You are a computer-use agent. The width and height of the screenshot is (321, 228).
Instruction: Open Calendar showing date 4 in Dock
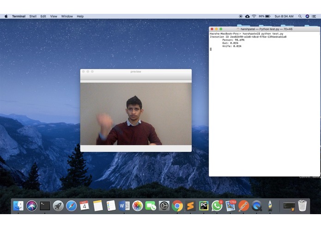coord(85,206)
